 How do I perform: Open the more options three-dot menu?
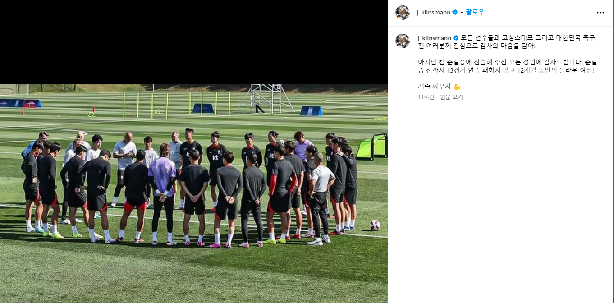600,13
